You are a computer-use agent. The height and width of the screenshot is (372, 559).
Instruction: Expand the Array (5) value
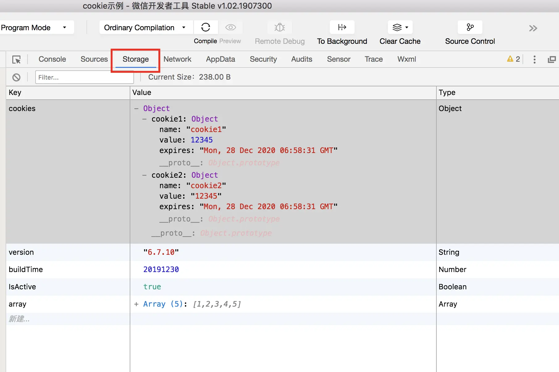coord(136,304)
